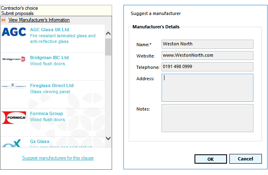The image size is (268, 175).
Task: Open the AGC Glass UK Ltd listing
Action: [x=50, y=30]
